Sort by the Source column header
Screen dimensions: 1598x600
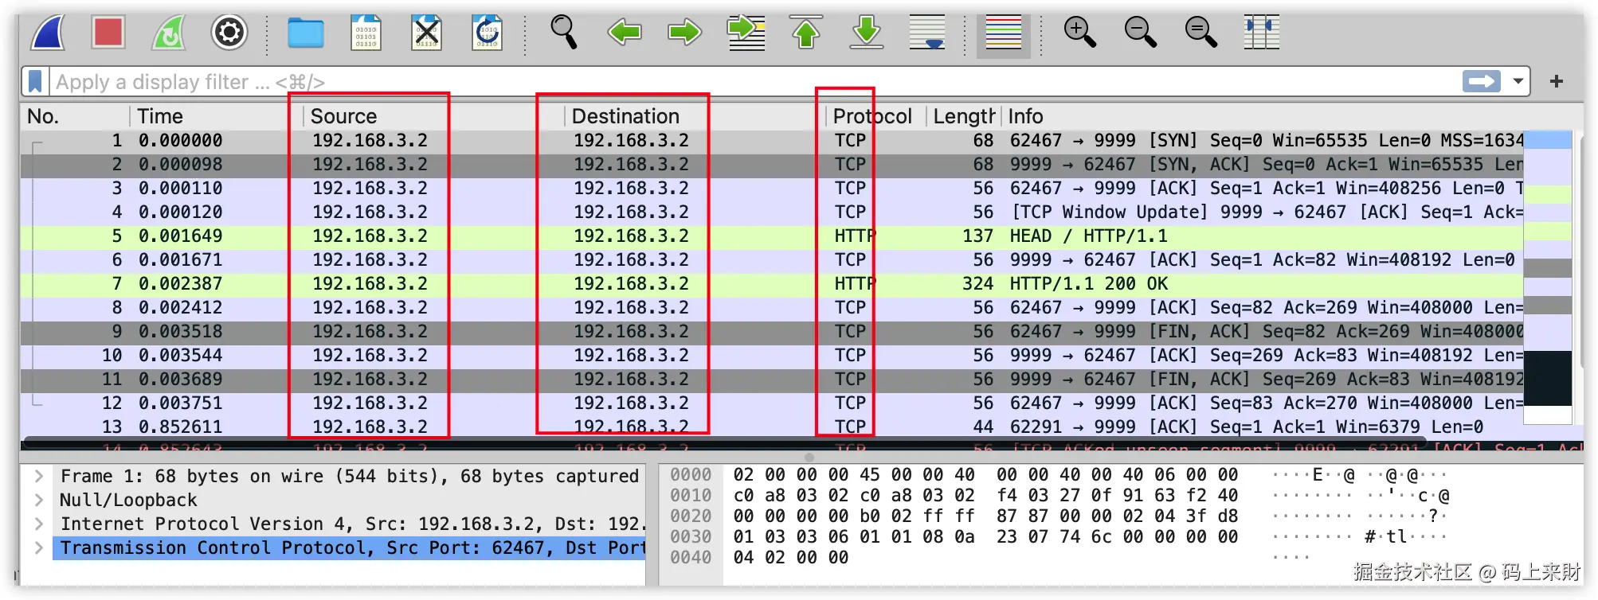click(433, 116)
